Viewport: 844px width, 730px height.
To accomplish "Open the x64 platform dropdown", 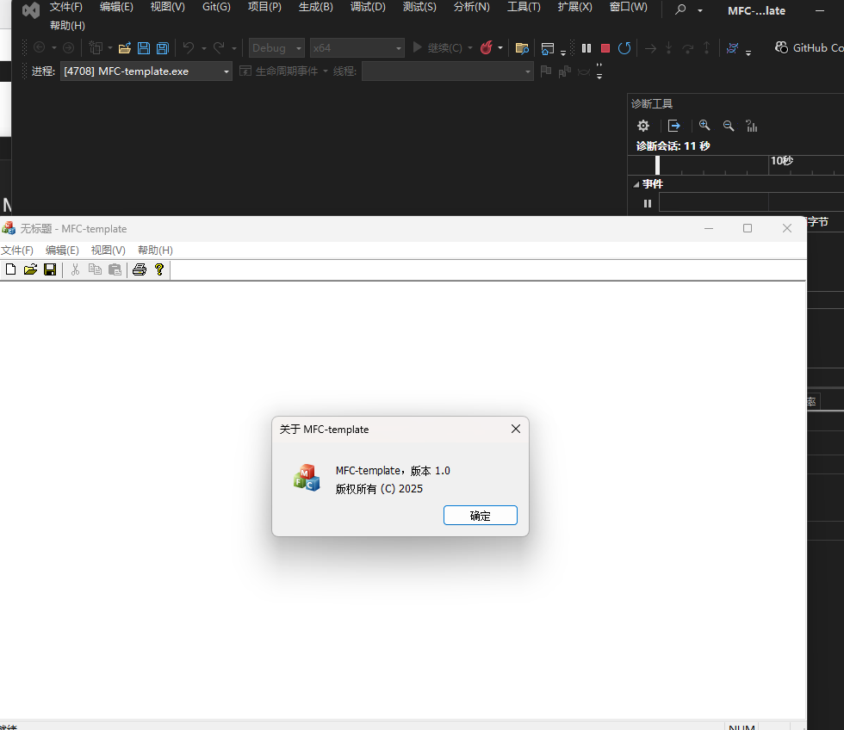I will pos(357,48).
